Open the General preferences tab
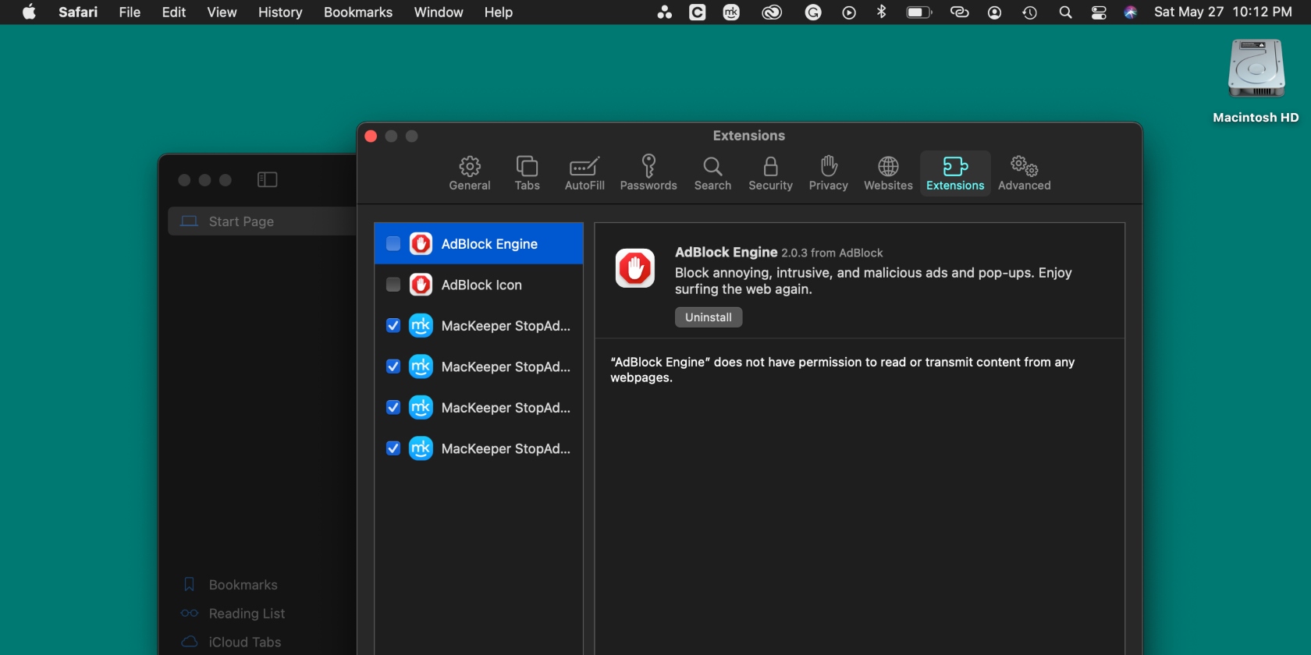Viewport: 1311px width, 655px height. 470,173
